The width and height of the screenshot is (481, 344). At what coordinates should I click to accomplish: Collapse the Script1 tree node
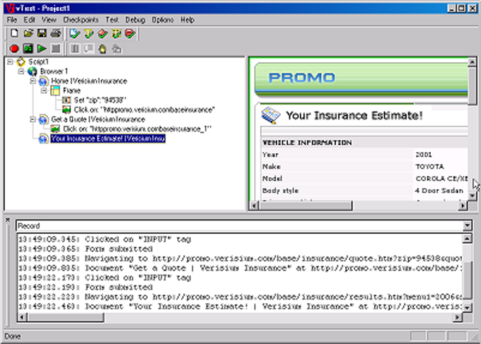(x=10, y=62)
